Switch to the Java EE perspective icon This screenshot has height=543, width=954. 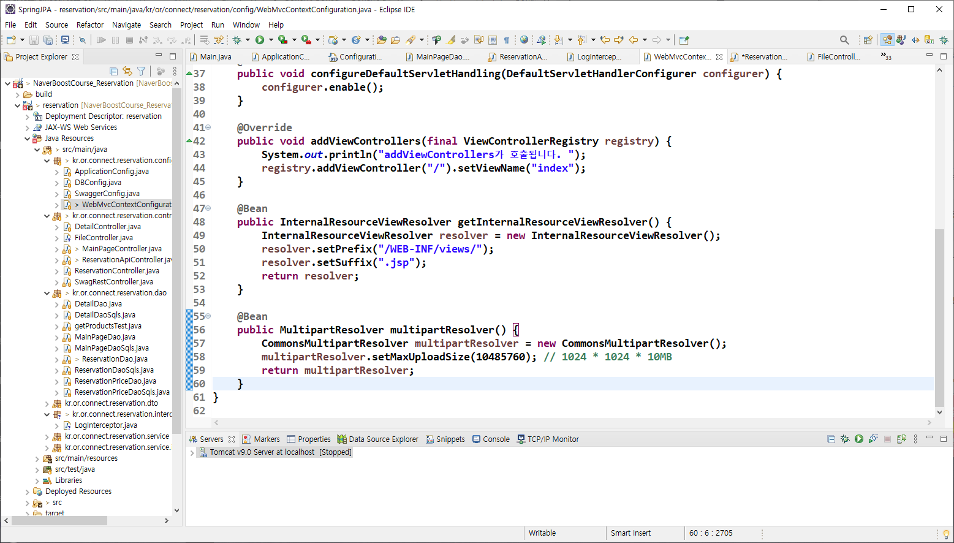887,40
